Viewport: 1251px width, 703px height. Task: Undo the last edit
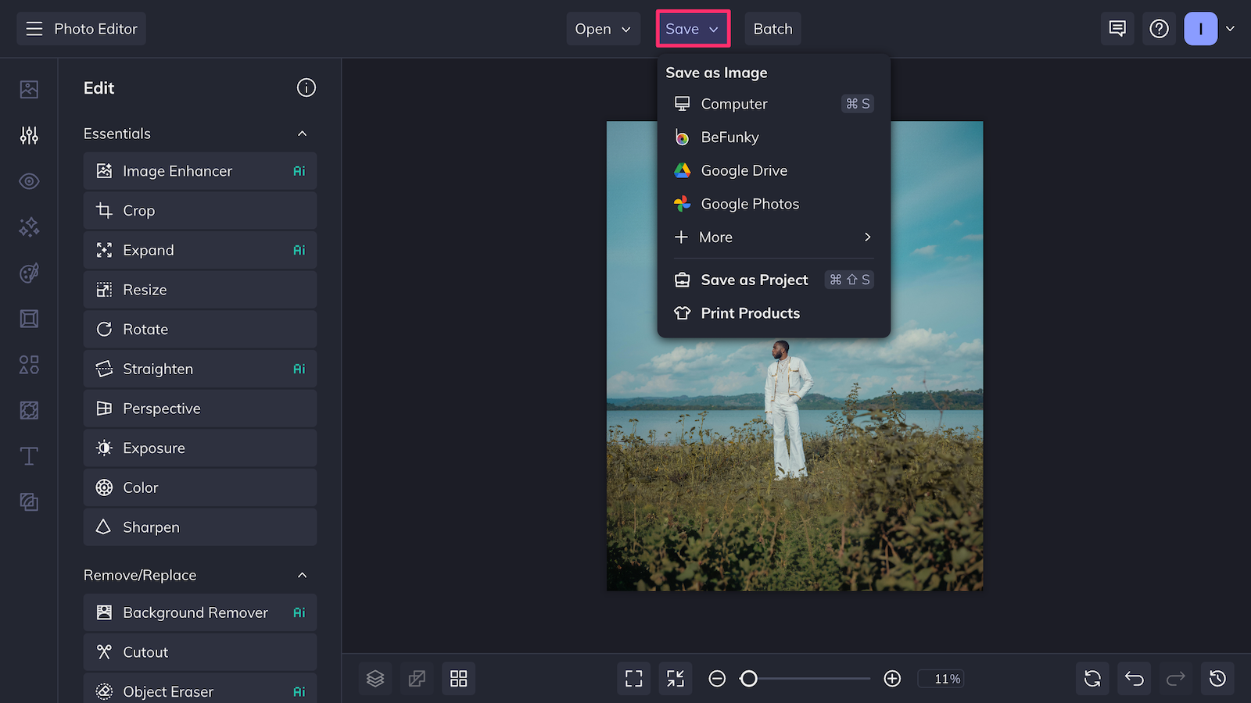point(1134,678)
